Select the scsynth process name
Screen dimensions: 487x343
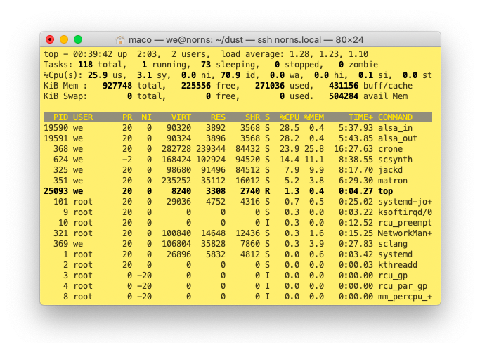click(395, 160)
